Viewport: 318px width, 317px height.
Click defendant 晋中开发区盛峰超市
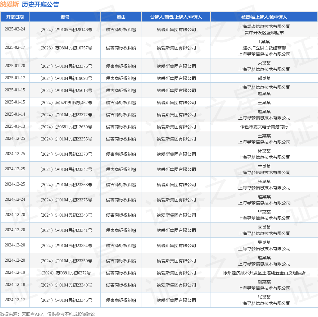(264, 33)
